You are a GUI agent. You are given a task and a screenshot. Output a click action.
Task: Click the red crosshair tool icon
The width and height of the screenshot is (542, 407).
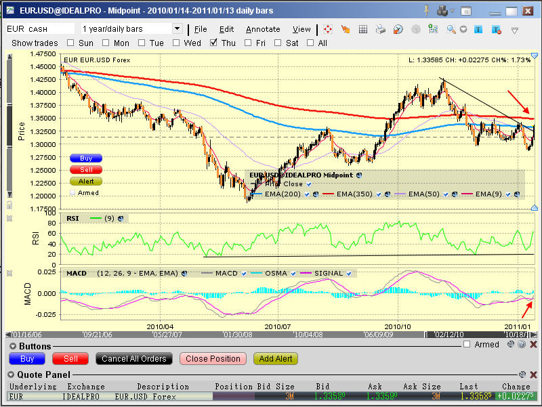coord(328,29)
